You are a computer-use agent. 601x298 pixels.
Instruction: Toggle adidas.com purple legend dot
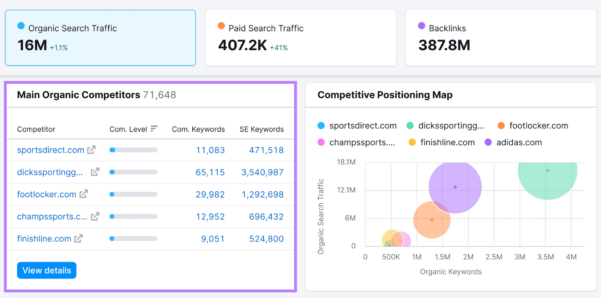(488, 142)
